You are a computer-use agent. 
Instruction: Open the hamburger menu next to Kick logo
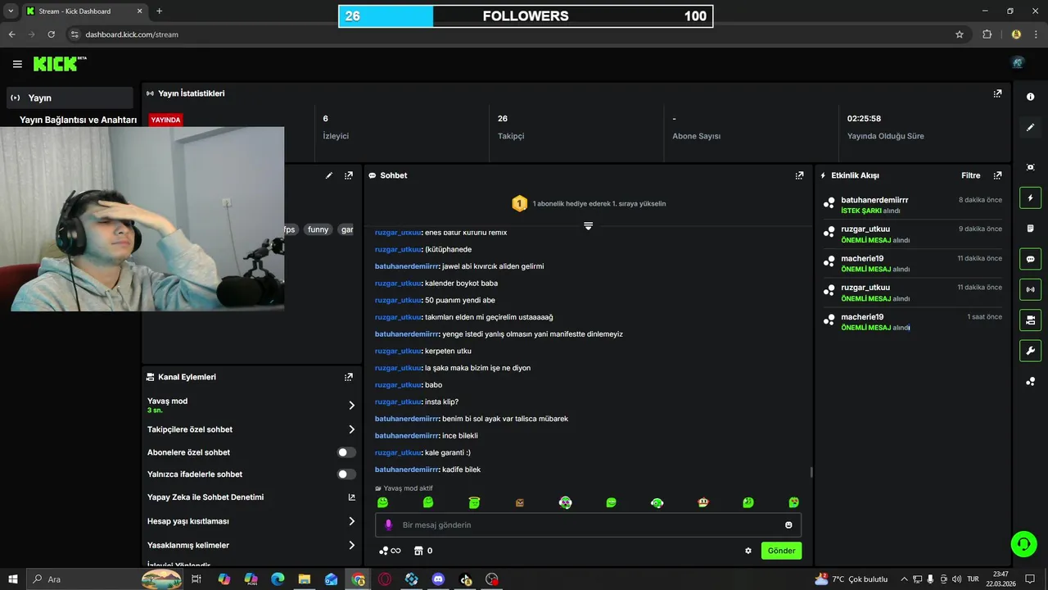click(17, 64)
